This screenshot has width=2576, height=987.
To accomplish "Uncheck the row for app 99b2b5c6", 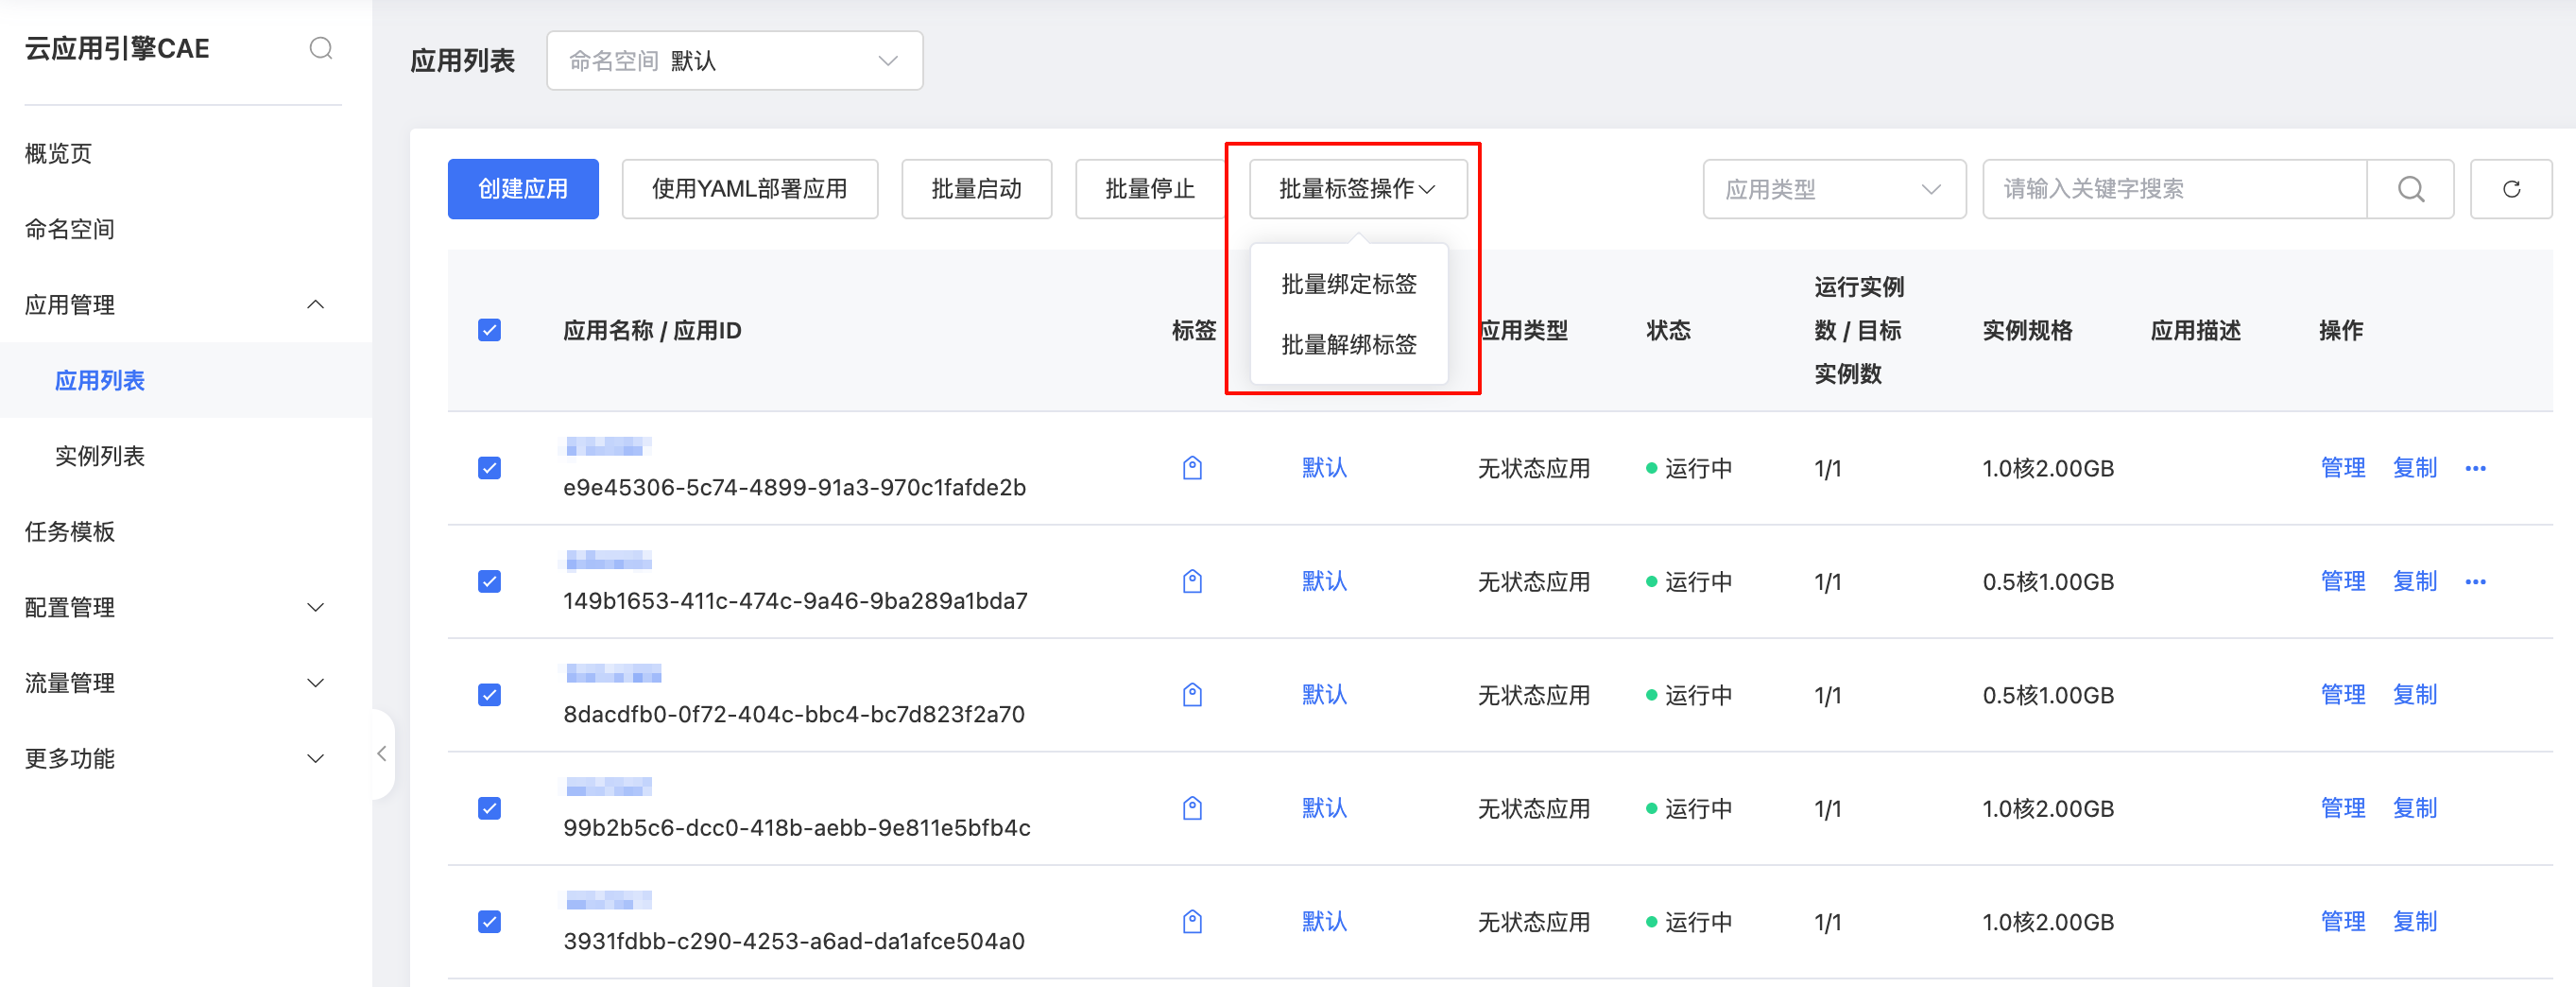I will (x=489, y=808).
